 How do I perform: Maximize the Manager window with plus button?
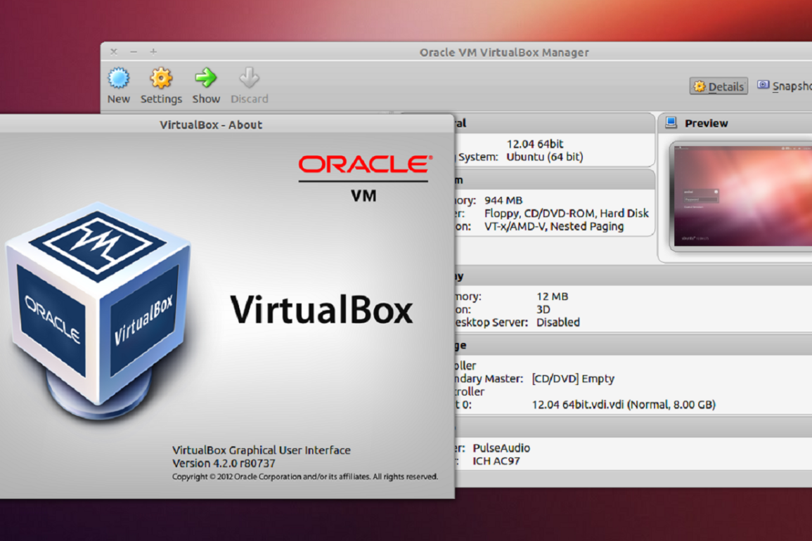(153, 52)
